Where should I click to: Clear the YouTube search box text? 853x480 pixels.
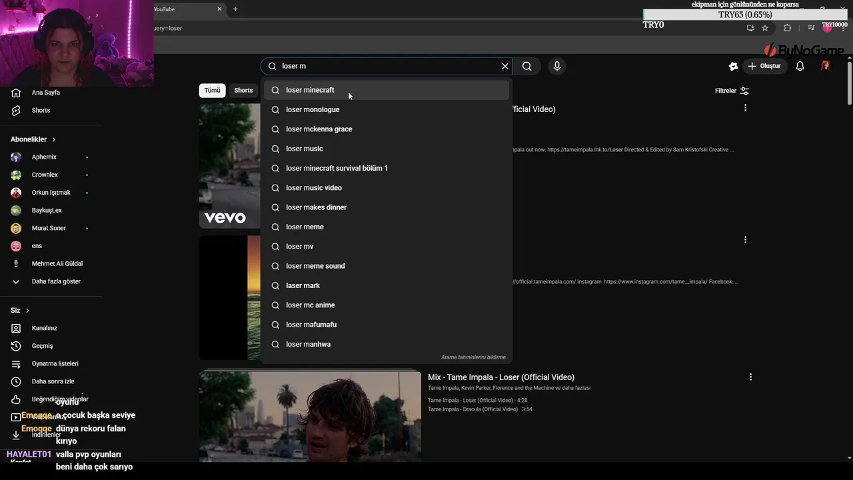pos(505,66)
